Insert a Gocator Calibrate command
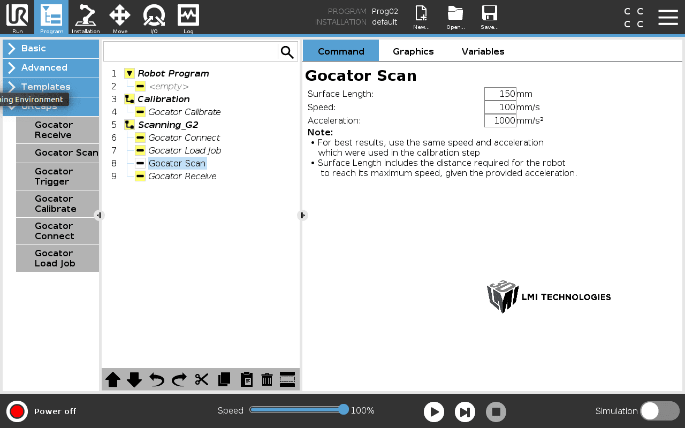The image size is (685, 428). [57, 204]
